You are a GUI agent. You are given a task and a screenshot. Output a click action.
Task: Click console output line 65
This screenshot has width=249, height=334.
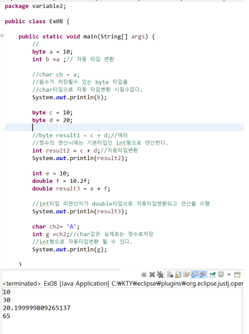pos(6,316)
